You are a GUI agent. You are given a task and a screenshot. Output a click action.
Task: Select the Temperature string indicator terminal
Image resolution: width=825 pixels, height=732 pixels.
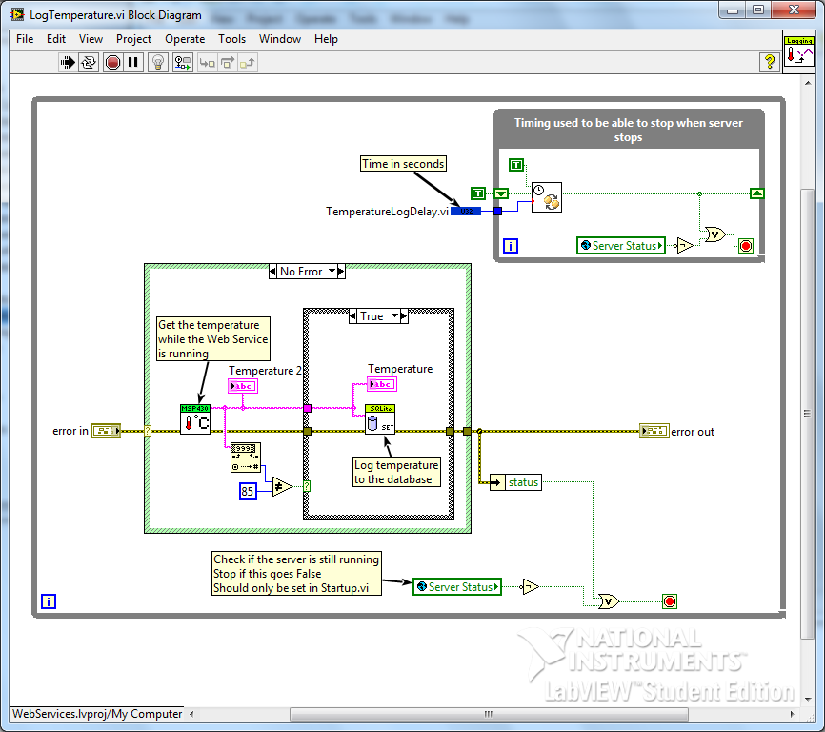point(382,385)
